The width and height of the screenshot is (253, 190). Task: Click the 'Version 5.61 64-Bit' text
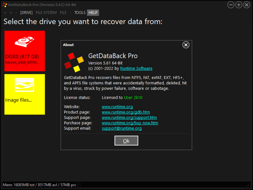tap(105, 63)
